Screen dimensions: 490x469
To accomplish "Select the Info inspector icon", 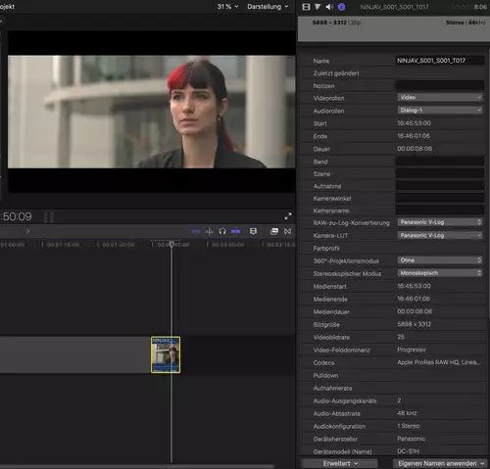I will click(341, 7).
